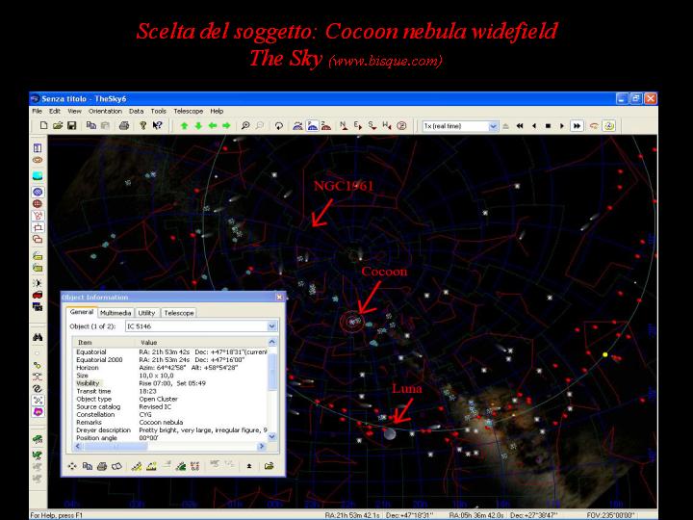The height and width of the screenshot is (520, 693).
Task: Click the circular rotate arrow icon in toolbar
Action: click(x=279, y=126)
